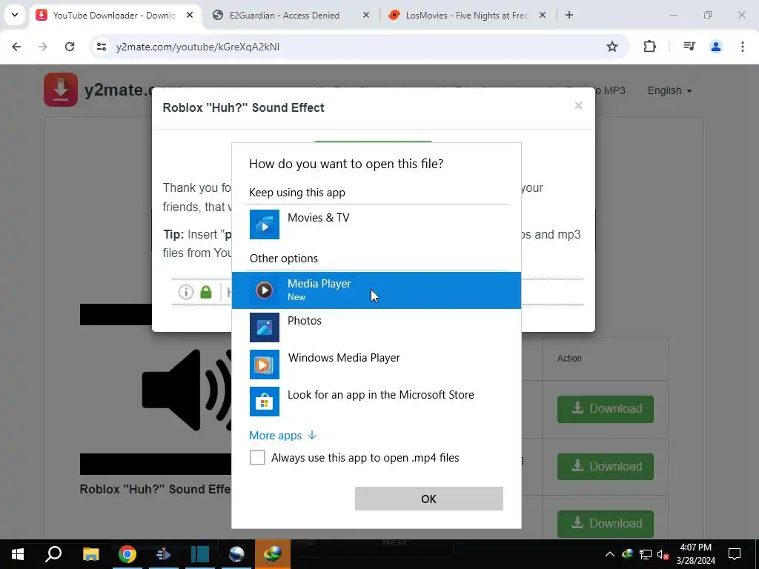Open the network tray icon

[646, 554]
